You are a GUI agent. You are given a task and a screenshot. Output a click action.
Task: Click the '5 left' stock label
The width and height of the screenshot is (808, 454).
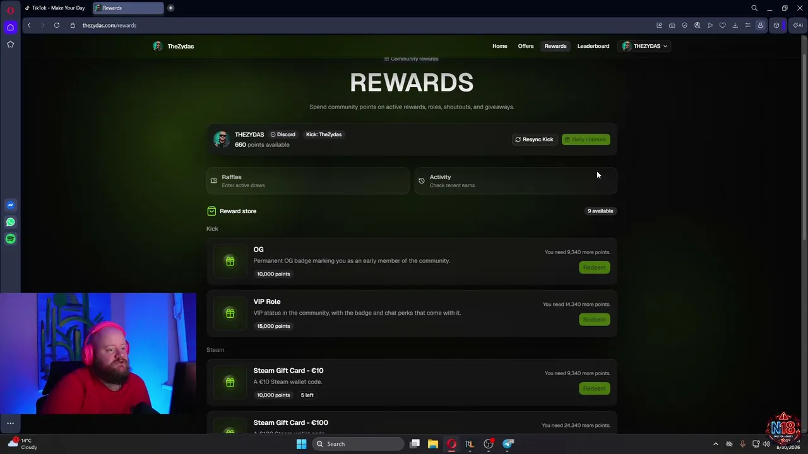[307, 395]
